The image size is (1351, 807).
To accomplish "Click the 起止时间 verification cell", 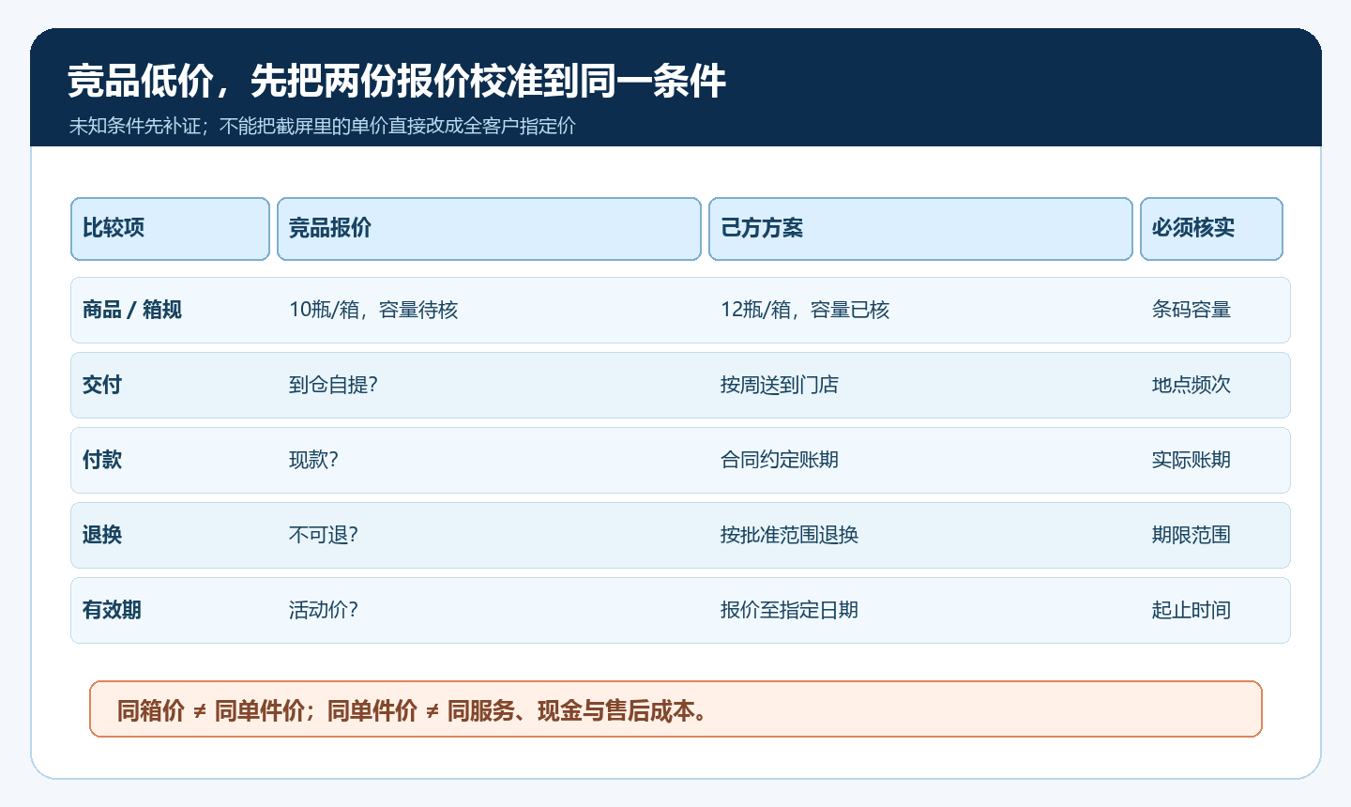I will point(1192,610).
